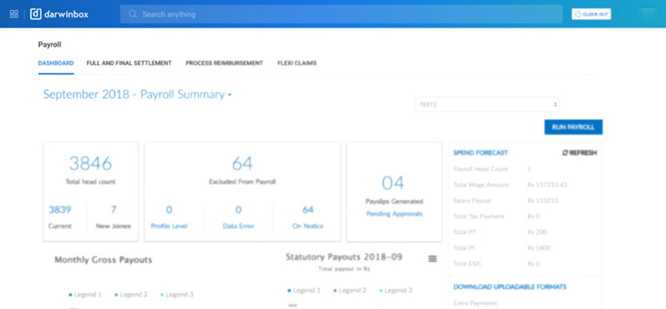The width and height of the screenshot is (666, 309).
Task: Click the search magnifier icon
Action: 132,14
